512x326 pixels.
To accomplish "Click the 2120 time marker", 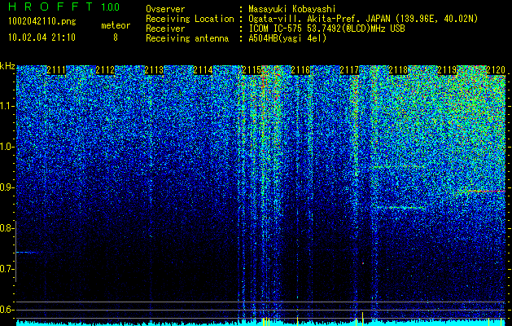I will click(496, 70).
